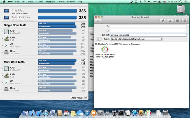This screenshot has height=118, width=190.
Task: Open the Message menu
Action: [50, 1]
